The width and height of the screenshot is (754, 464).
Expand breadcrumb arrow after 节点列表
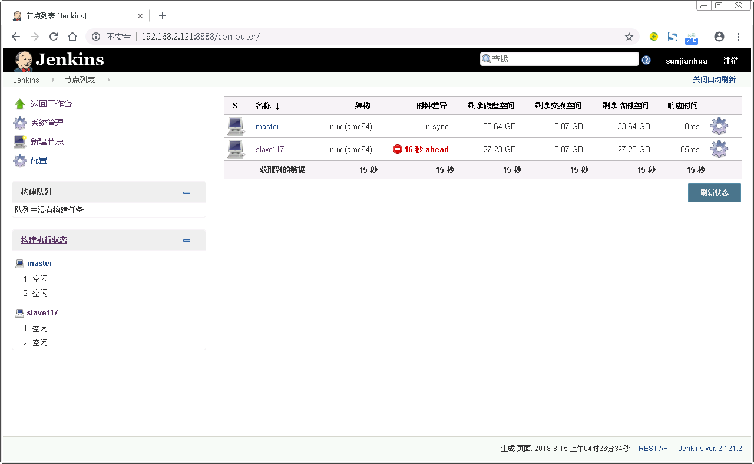108,80
